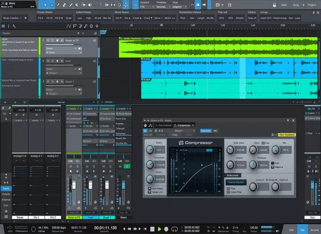Click the question mark help icon
This screenshot has height=234, width=321.
[x=100, y=5]
